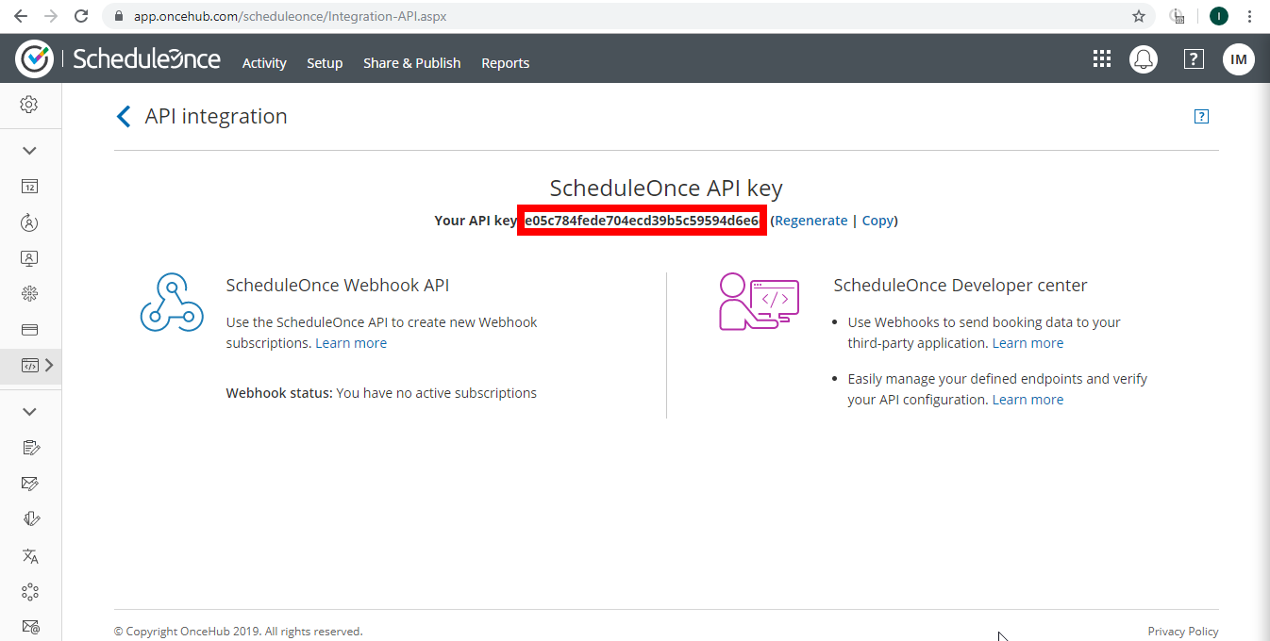Open the Privacy Policy link
The height and width of the screenshot is (641, 1270).
click(x=1183, y=632)
